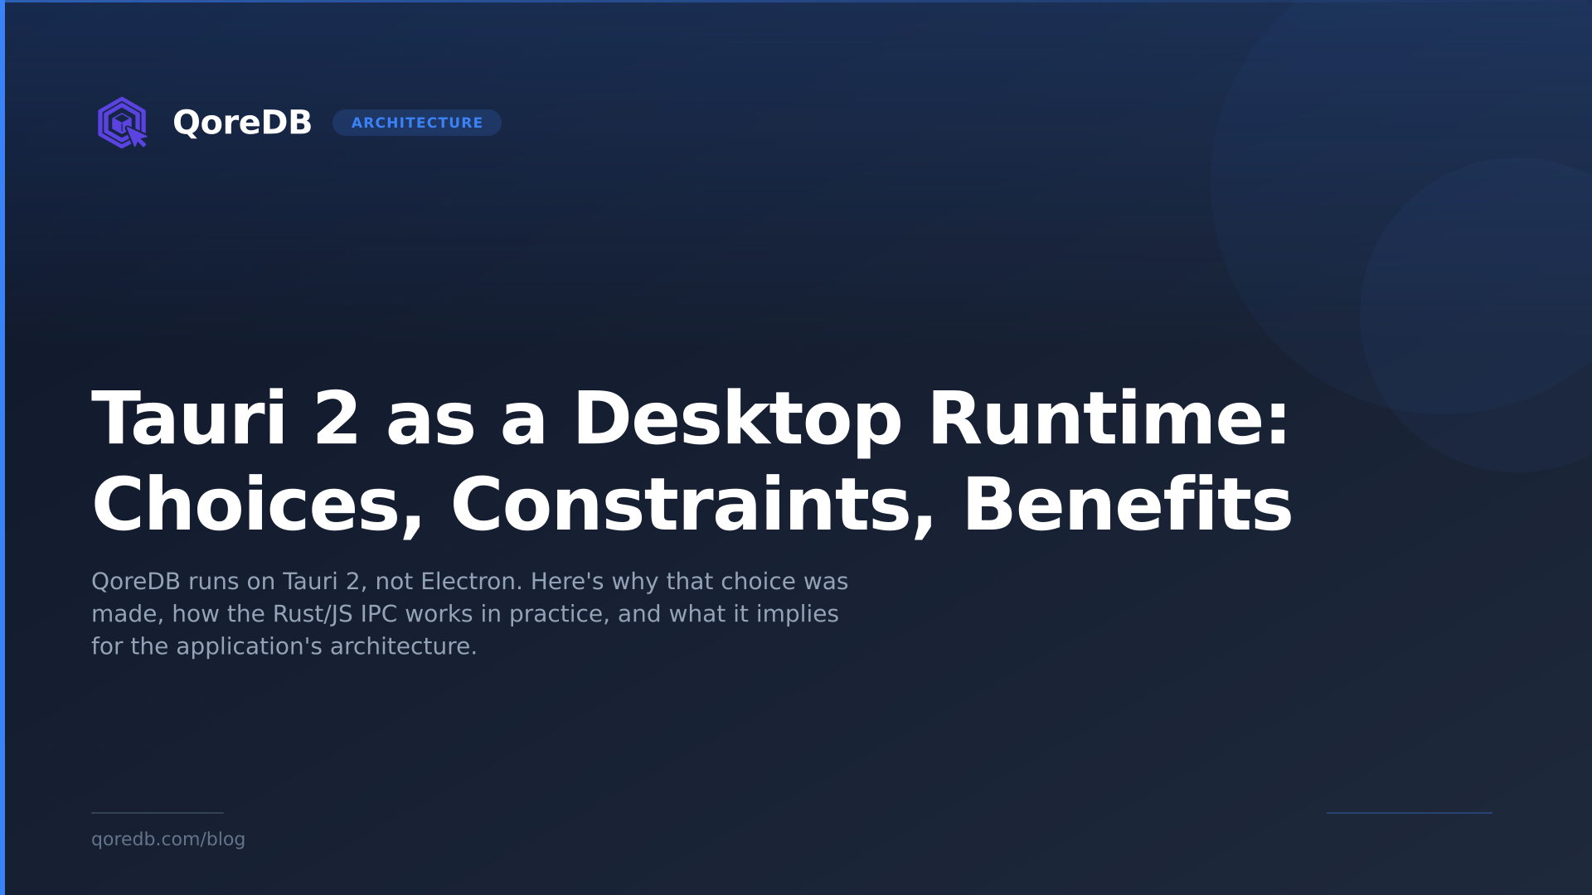Click the subtitle line 'for the application's architecture.'
Screen dimensions: 1592x895
coord(284,646)
